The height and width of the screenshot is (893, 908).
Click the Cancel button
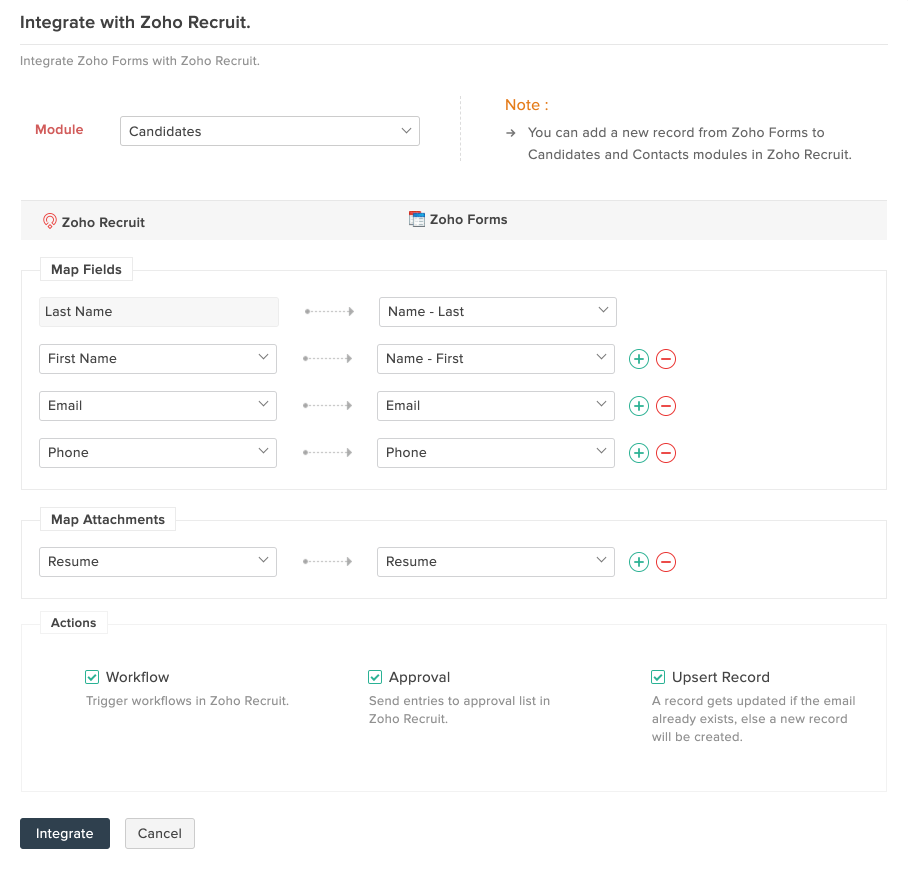(160, 833)
